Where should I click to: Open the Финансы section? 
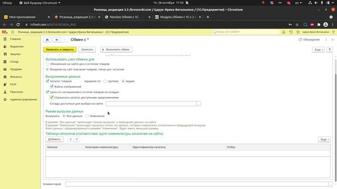pos(16,77)
